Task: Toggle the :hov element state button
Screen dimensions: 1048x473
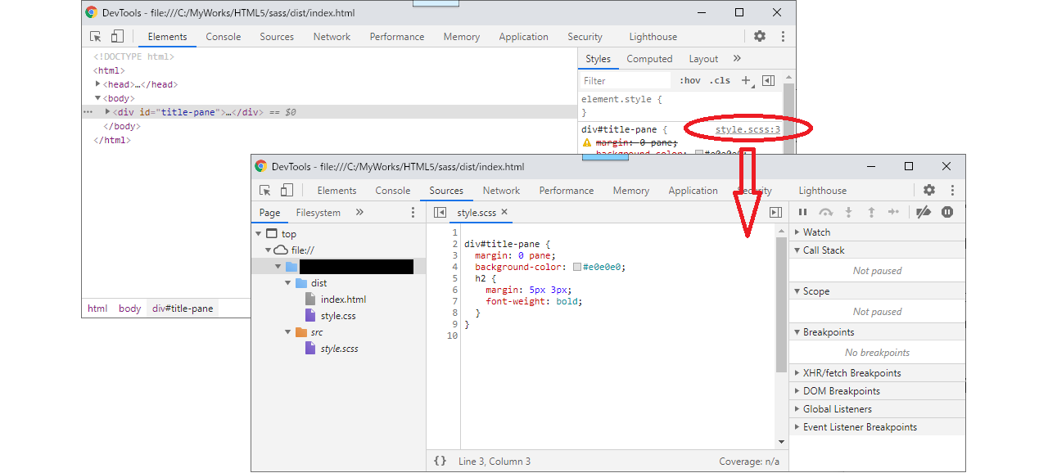Action: [x=690, y=80]
